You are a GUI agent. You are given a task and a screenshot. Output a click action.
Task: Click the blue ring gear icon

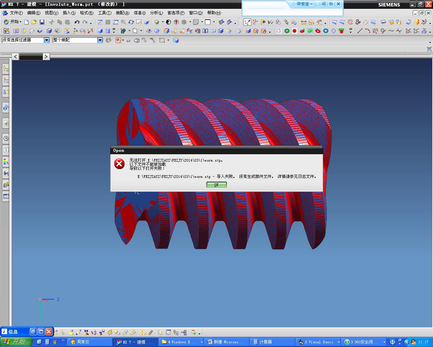coord(326,31)
